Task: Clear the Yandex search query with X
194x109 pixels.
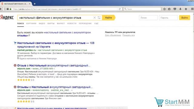Action: click(95, 18)
